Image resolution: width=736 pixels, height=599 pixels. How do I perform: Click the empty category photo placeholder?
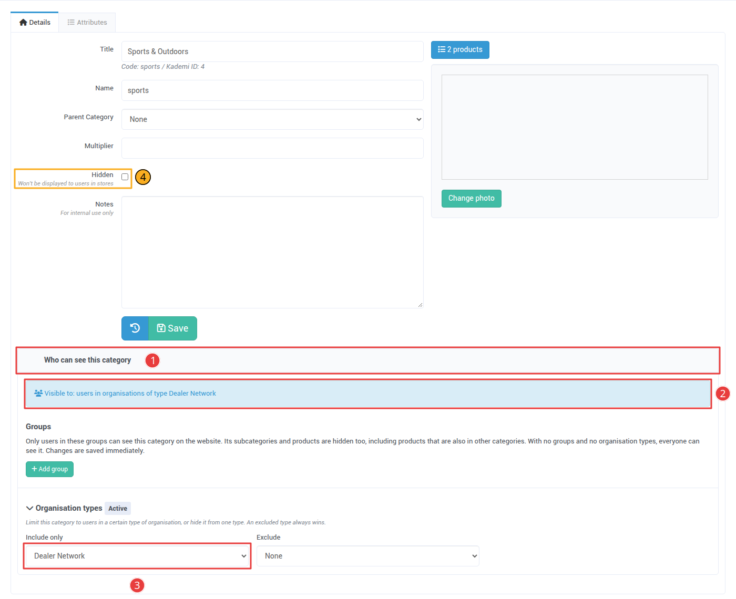click(575, 127)
